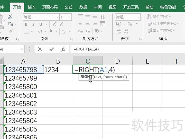Click comma style icon
This screenshot has height=139, width=185.
tap(137, 24)
